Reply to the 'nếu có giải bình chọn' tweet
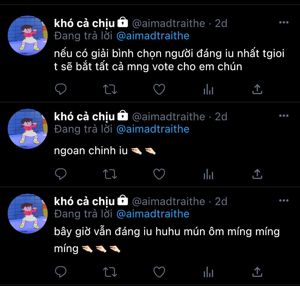Viewport: 300px width, 286px height. (61, 89)
